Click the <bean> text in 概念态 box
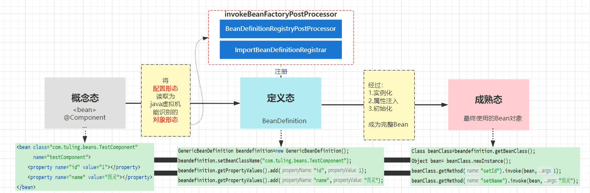This screenshot has height=193, width=590. 85,110
